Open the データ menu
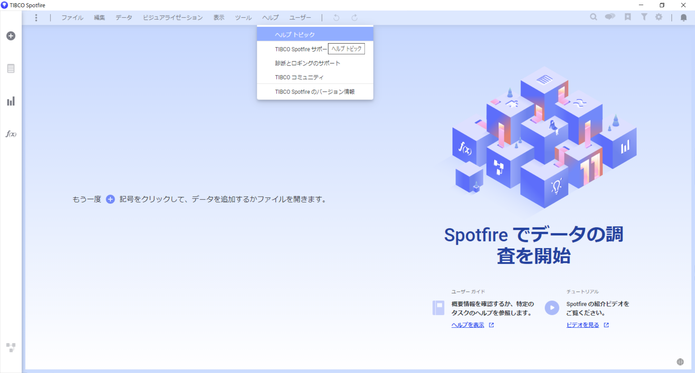Screen dimensions: 695x373 pyautogui.click(x=124, y=17)
